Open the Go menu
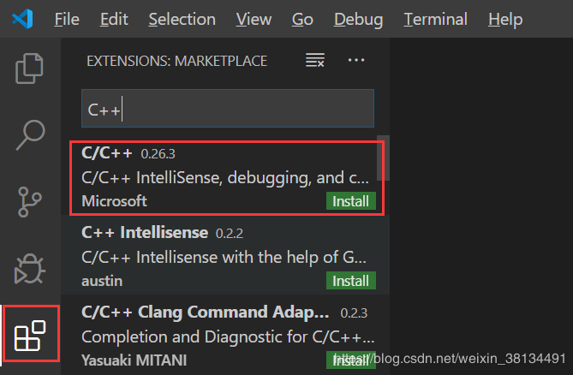This screenshot has height=375, width=573. coord(302,19)
